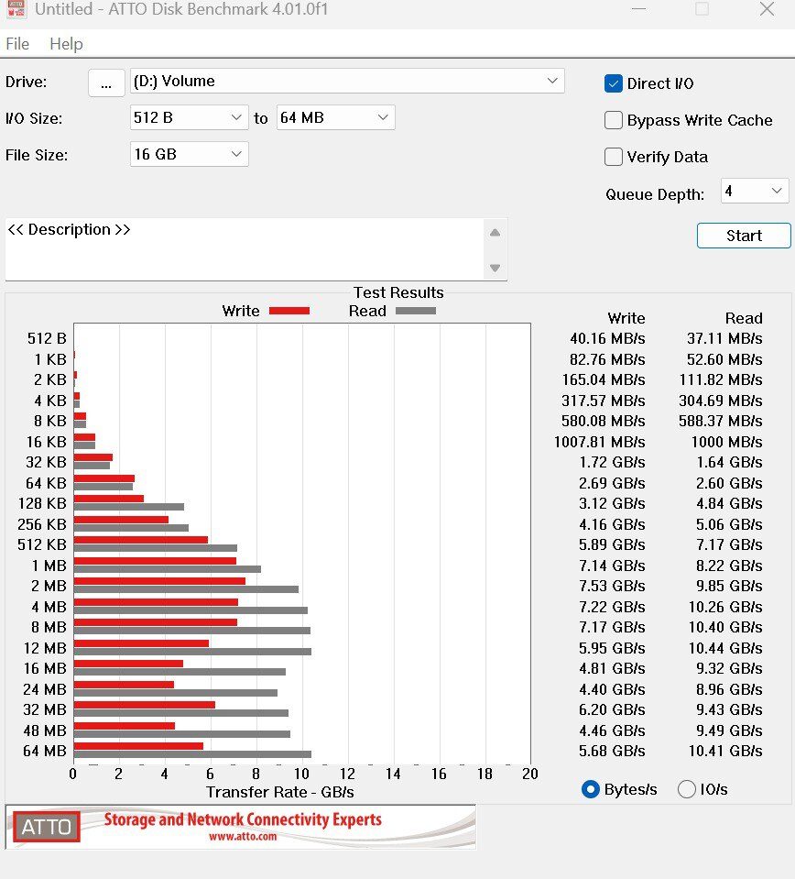Open the Help menu

tap(66, 44)
